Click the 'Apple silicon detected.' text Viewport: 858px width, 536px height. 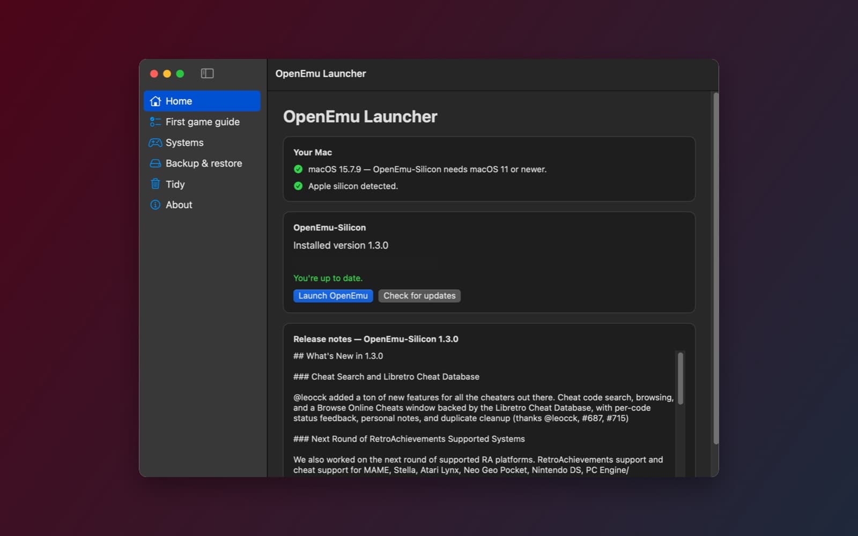pyautogui.click(x=353, y=186)
